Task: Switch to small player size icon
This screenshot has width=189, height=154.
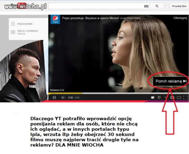Action: [172, 97]
